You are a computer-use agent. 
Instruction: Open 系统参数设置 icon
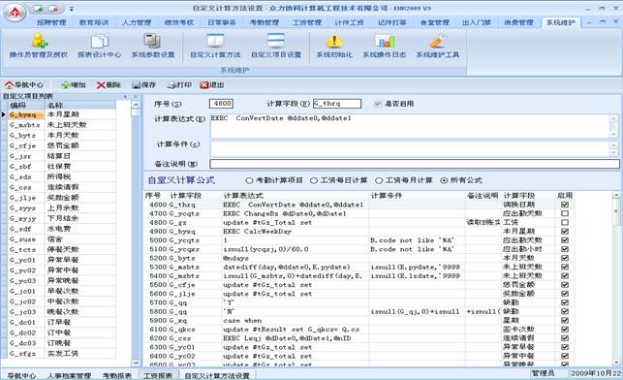click(153, 47)
